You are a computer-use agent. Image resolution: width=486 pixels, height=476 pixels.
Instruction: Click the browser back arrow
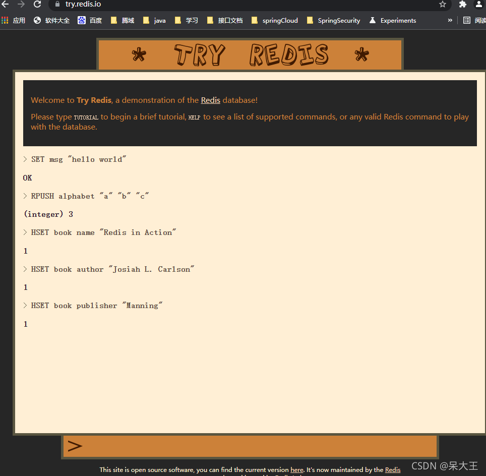pyautogui.click(x=5, y=4)
